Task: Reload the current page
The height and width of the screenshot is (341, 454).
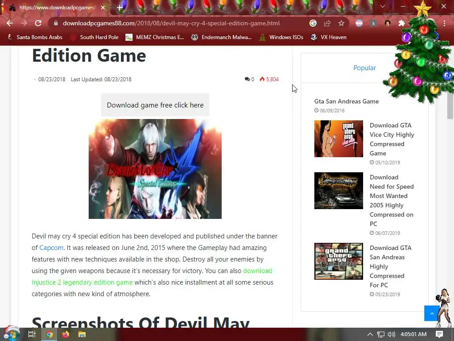Action: tap(38, 23)
